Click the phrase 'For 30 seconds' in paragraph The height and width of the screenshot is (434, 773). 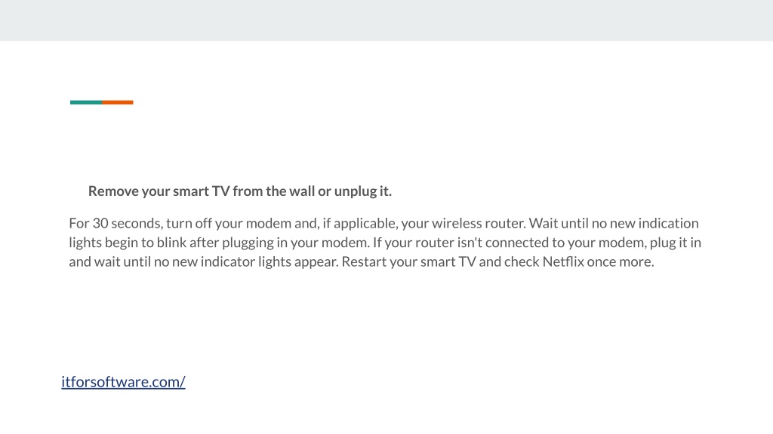tap(115, 223)
